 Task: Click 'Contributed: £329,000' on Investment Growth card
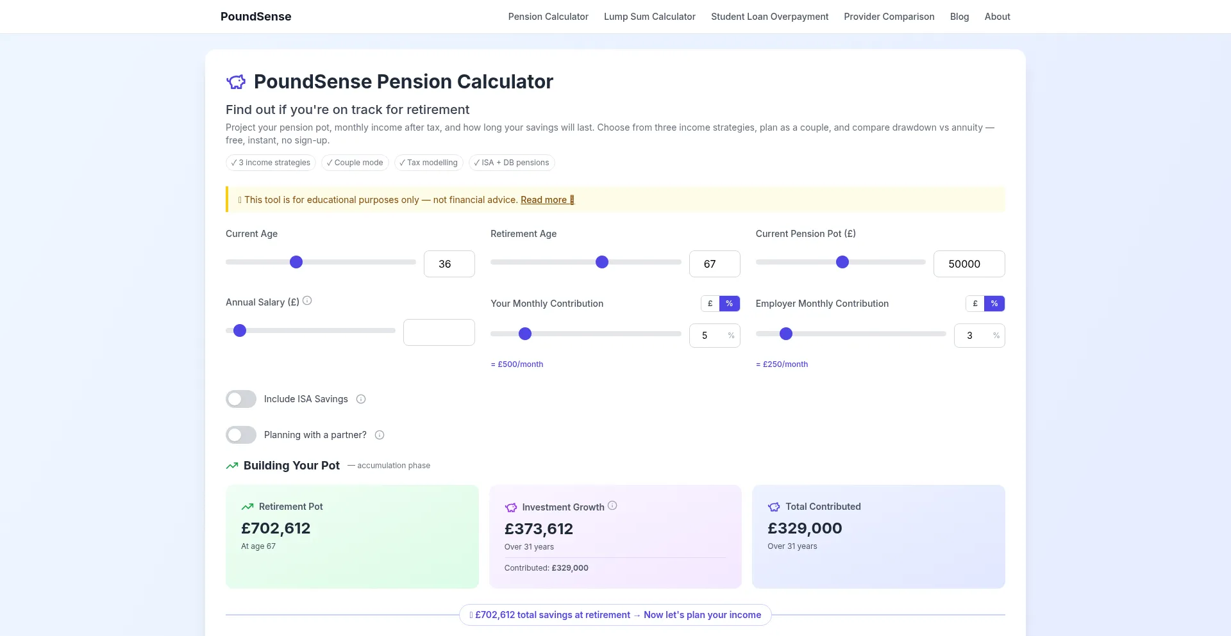point(546,568)
